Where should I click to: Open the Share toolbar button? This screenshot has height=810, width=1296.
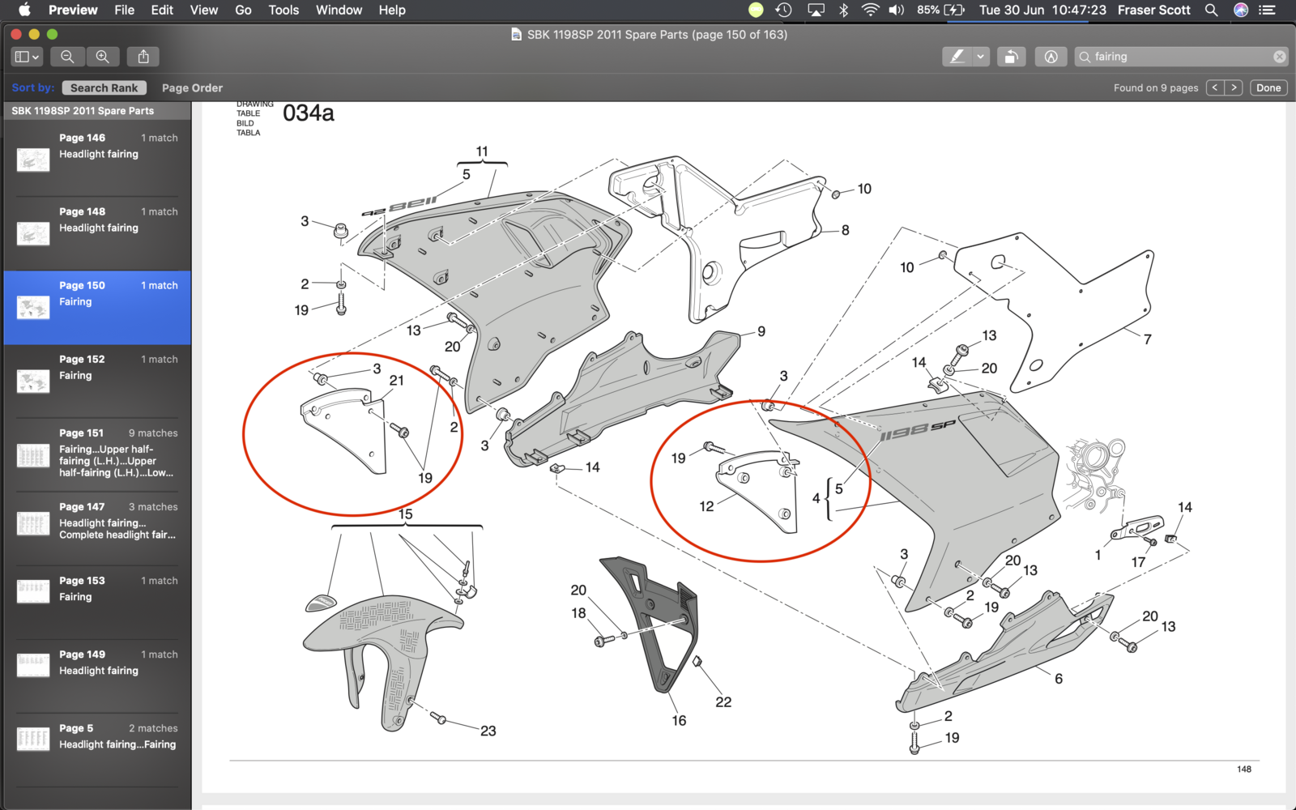143,57
